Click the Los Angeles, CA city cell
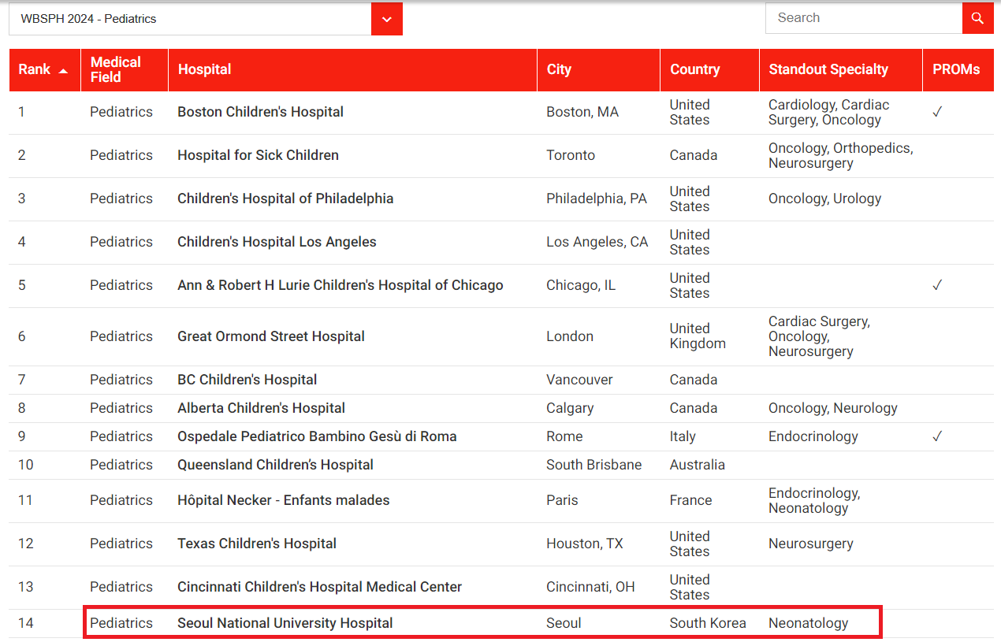 tap(597, 242)
